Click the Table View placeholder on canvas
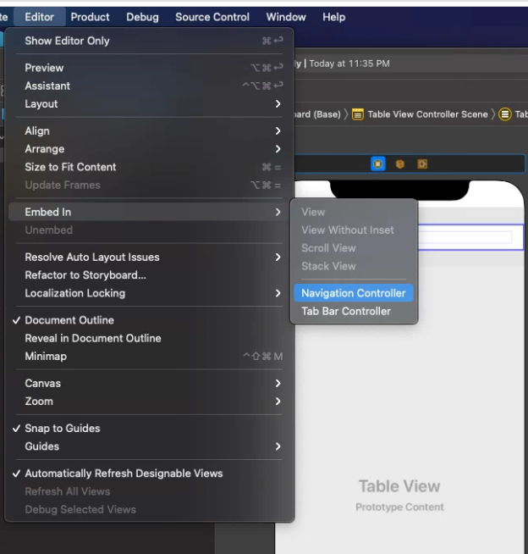The image size is (528, 554). point(399,486)
